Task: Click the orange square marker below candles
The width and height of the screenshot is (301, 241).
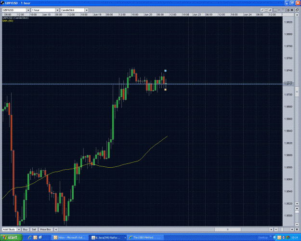Action: coord(165,90)
